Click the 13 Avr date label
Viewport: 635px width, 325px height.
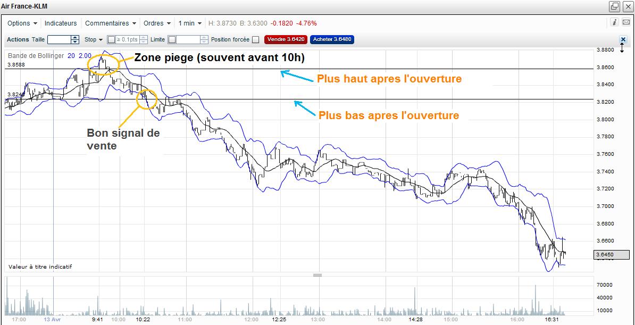coord(52,319)
